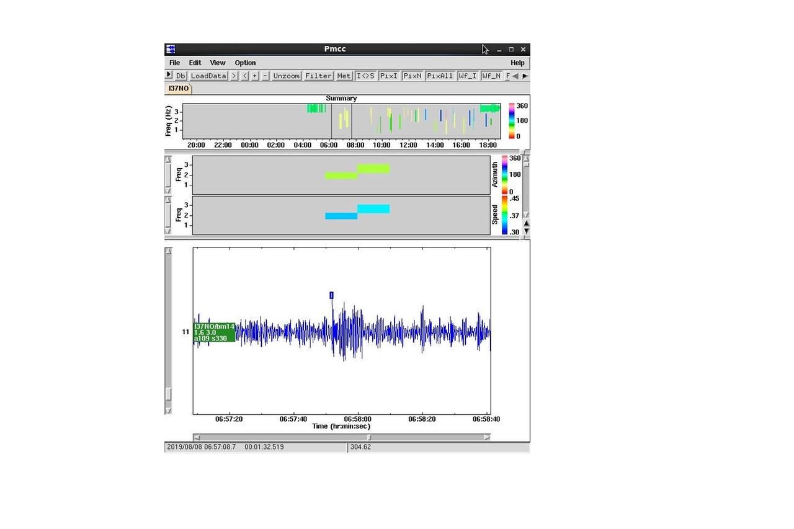Click the Azimuth color scale bar
794x529 pixels.
click(x=504, y=174)
